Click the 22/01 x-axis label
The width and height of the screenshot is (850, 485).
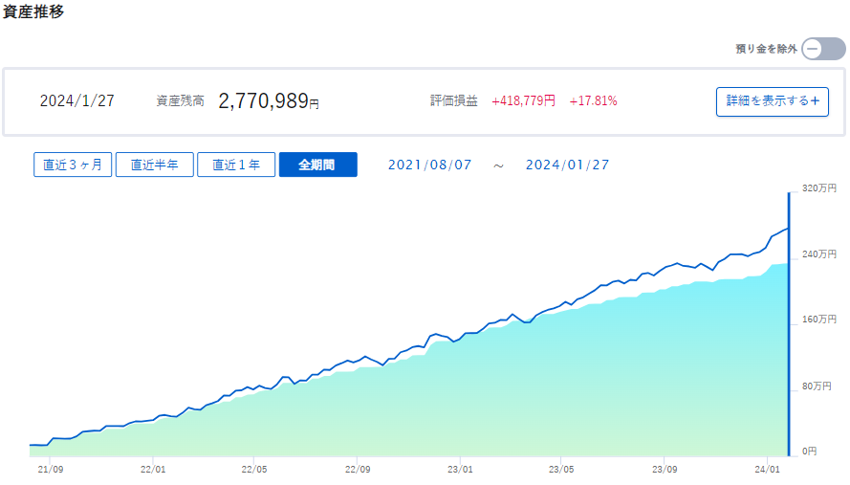(153, 470)
